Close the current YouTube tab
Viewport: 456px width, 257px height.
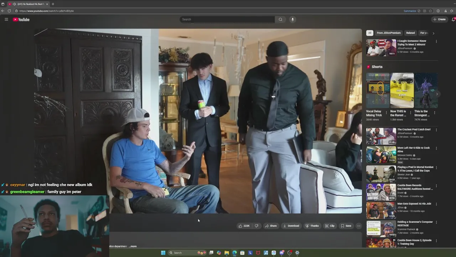[x=47, y=4]
